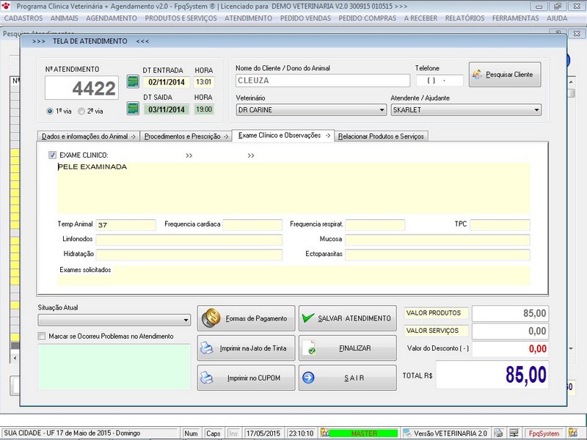
Task: Select the 1ª via radio option
Action: click(50, 111)
